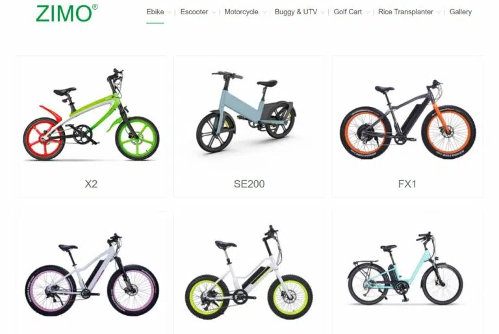499x334 pixels.
Task: Open the teal step-through ebike thumbnail
Action: [405, 268]
